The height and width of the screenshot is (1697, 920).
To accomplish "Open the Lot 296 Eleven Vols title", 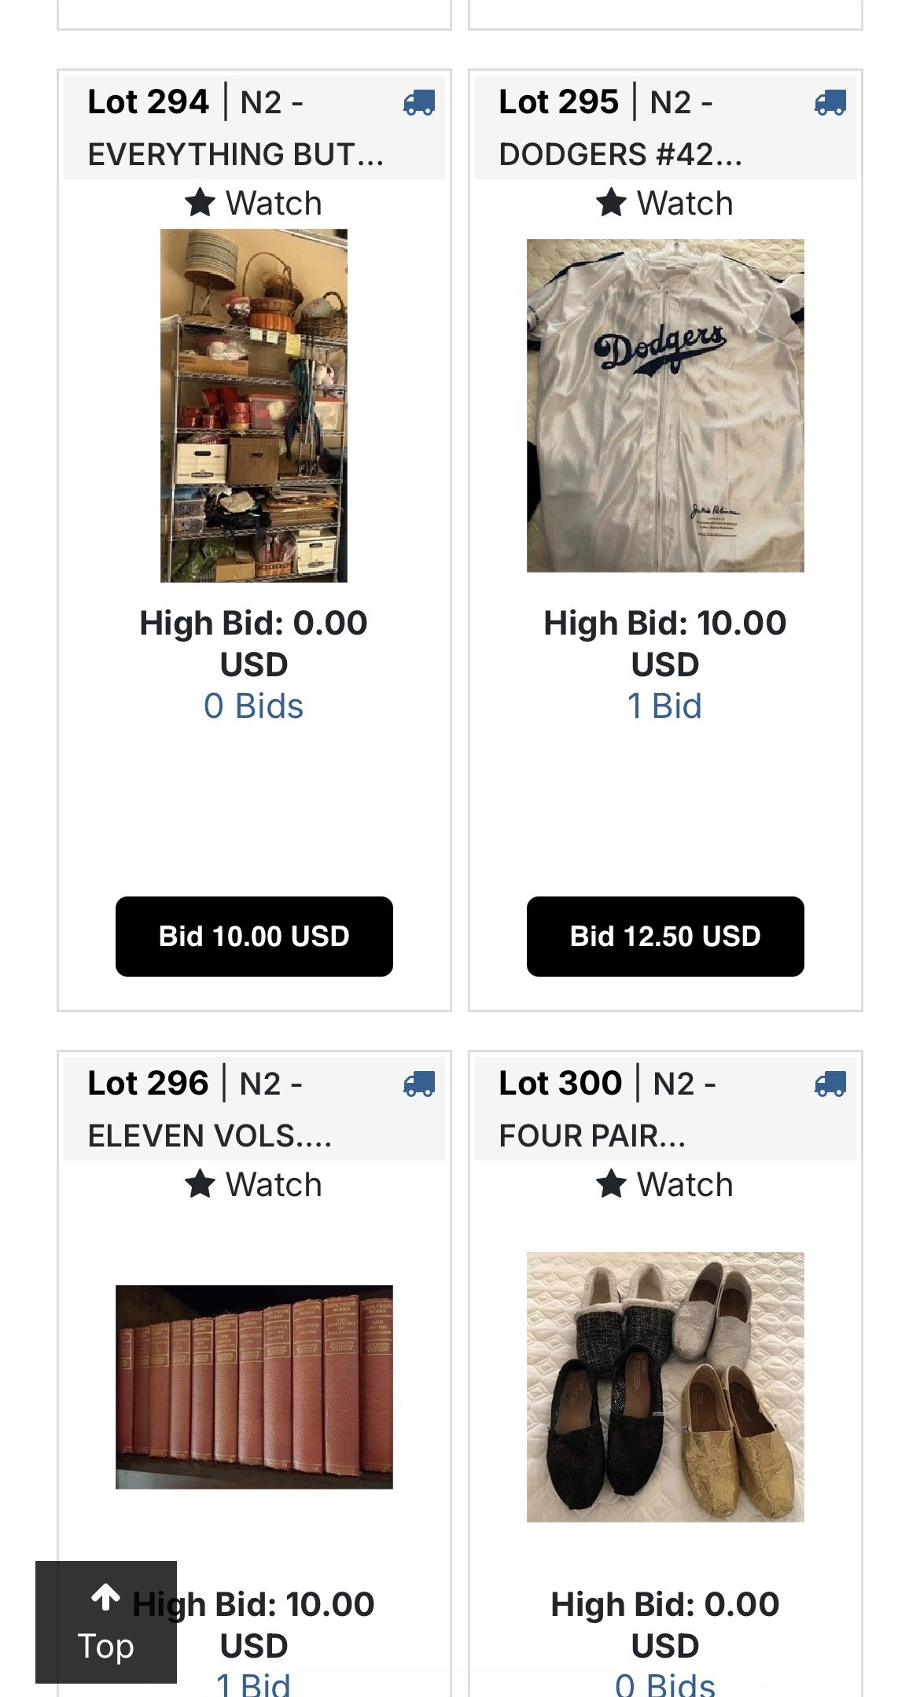I will [210, 1109].
